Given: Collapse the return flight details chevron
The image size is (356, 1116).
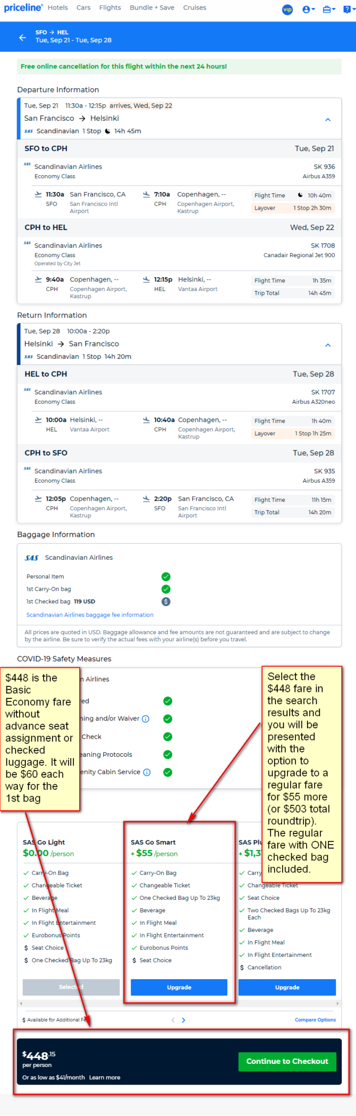Looking at the screenshot, I should [x=328, y=345].
